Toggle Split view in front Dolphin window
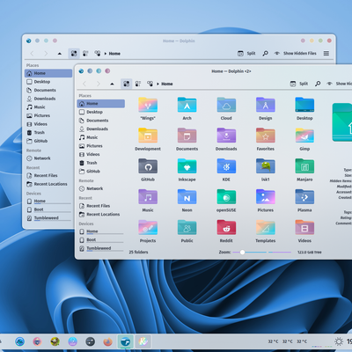The image size is (352, 352). point(299,84)
